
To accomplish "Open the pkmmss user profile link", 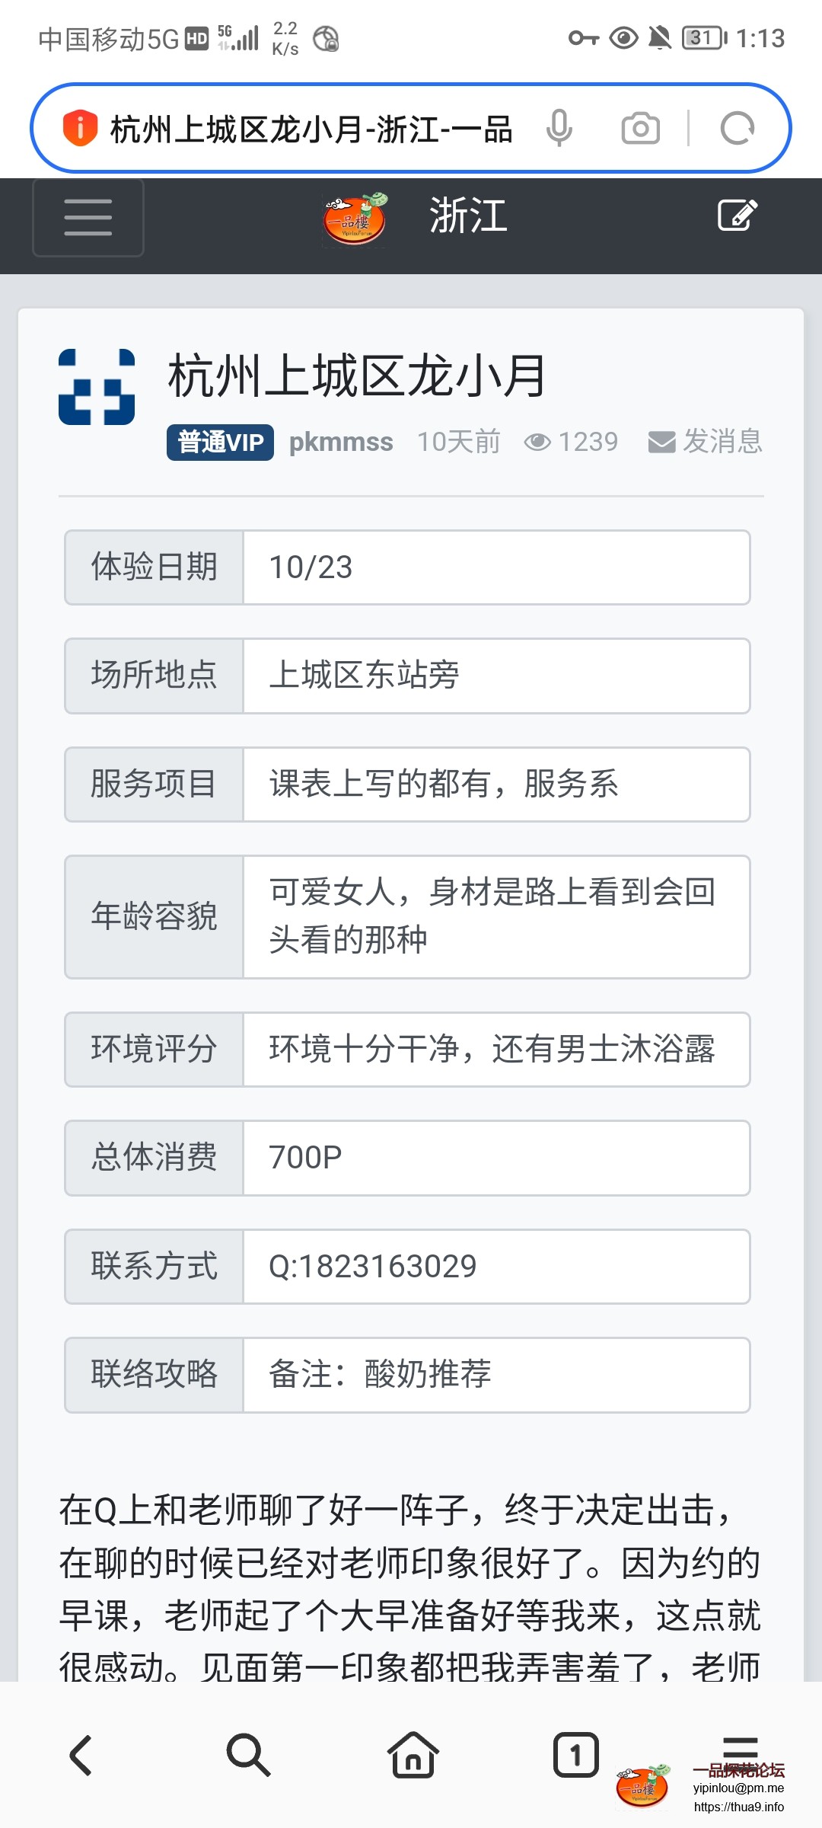I will [x=341, y=442].
